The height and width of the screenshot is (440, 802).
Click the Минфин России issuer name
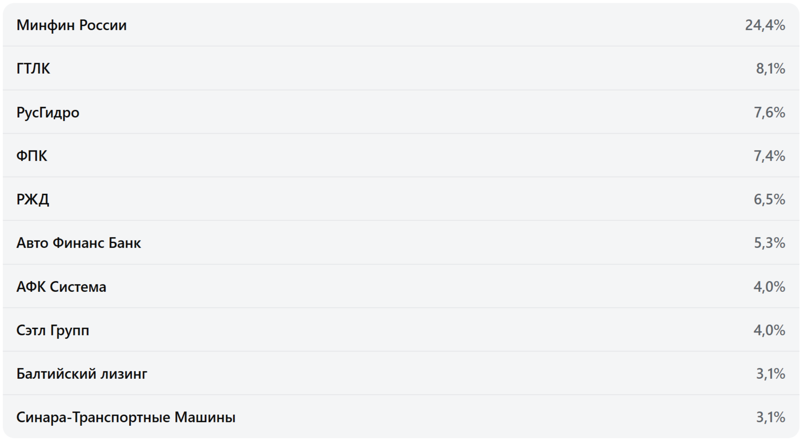click(71, 25)
